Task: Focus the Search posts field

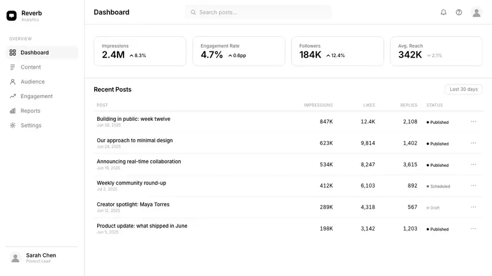Action: 258,12
